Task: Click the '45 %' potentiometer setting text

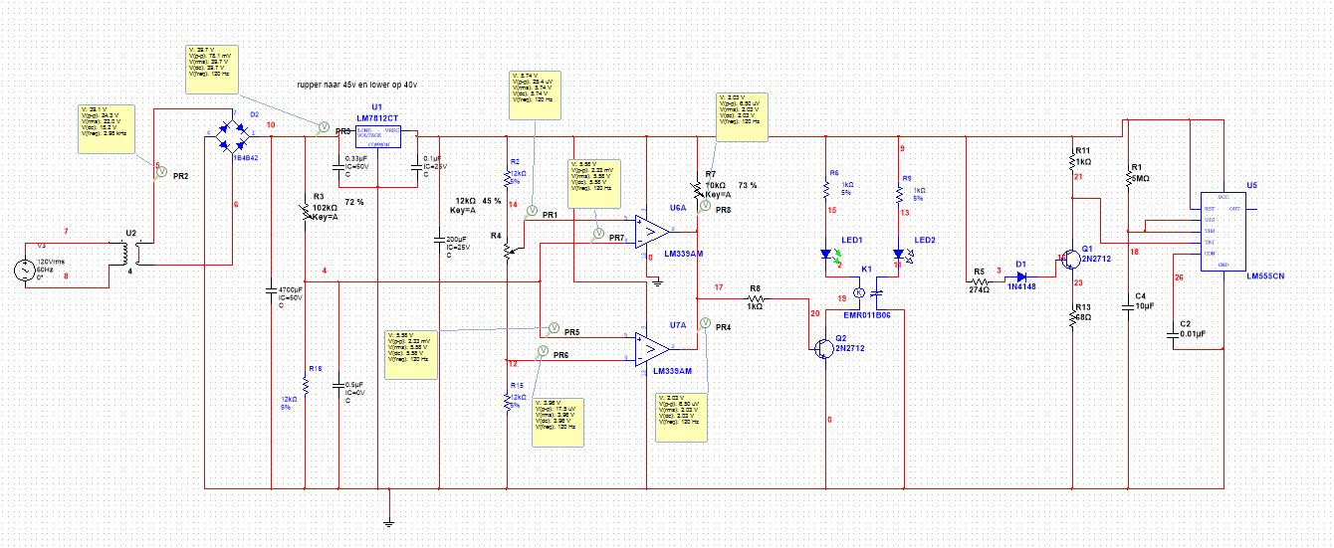Action: click(491, 201)
